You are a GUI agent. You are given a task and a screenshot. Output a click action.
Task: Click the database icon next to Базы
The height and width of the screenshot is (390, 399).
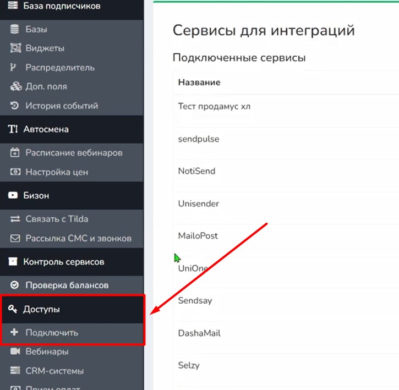point(15,29)
